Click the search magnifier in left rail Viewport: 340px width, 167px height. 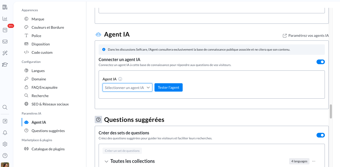[x=5, y=107]
